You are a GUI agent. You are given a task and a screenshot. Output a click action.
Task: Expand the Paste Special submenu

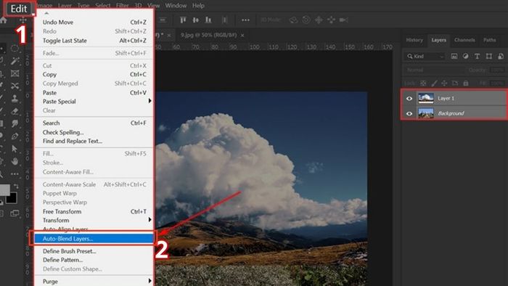pos(149,101)
